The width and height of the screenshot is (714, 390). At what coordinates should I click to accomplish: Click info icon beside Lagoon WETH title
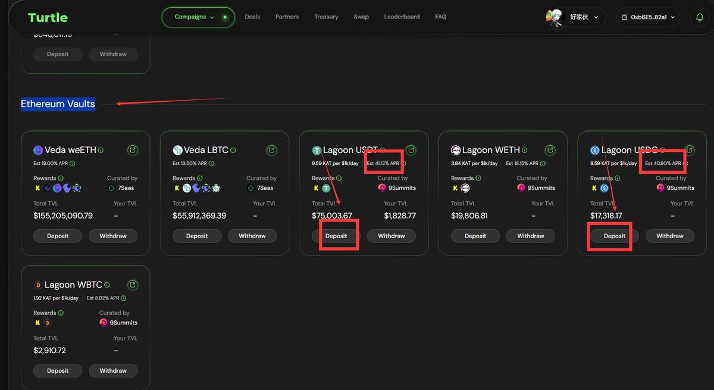click(525, 150)
